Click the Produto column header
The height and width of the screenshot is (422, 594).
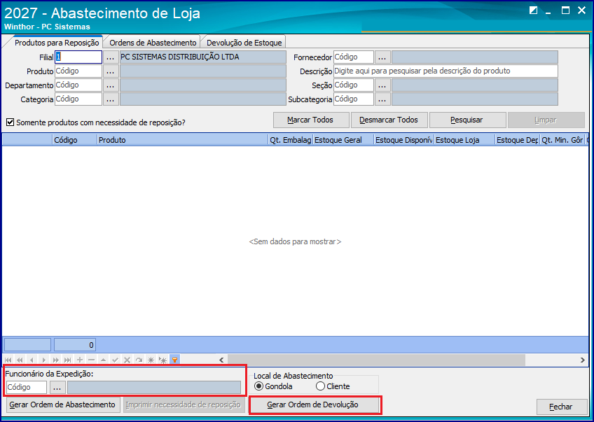point(182,140)
